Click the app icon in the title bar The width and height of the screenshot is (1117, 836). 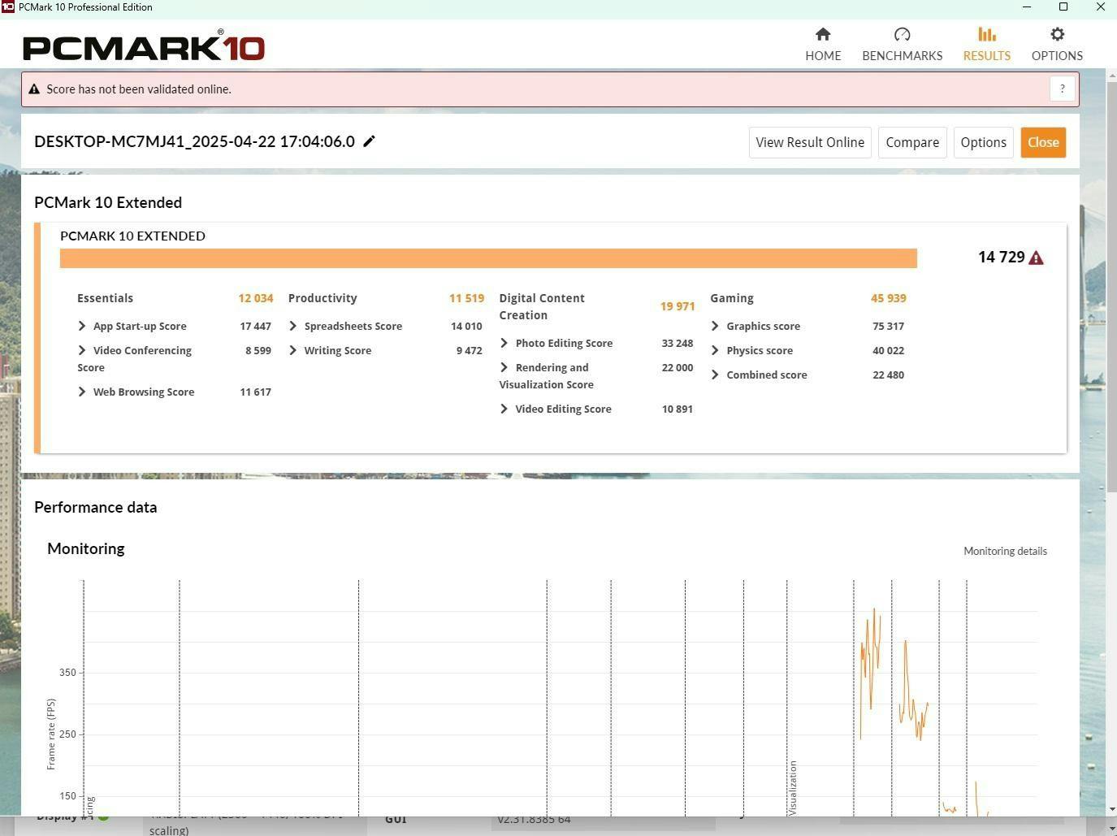[x=7, y=7]
